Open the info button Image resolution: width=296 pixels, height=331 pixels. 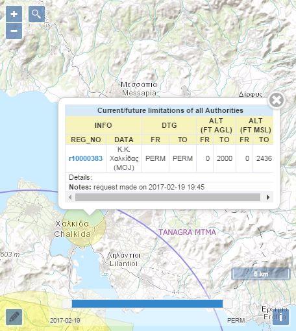coord(280,317)
